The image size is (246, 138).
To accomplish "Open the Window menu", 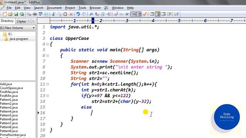I will coord(118,8).
